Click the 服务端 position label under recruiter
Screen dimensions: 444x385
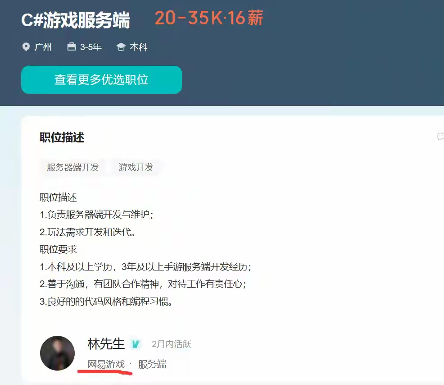(x=152, y=364)
